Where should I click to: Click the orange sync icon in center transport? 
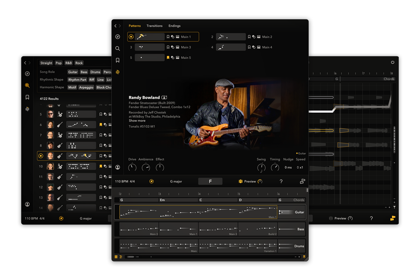[x=152, y=181]
